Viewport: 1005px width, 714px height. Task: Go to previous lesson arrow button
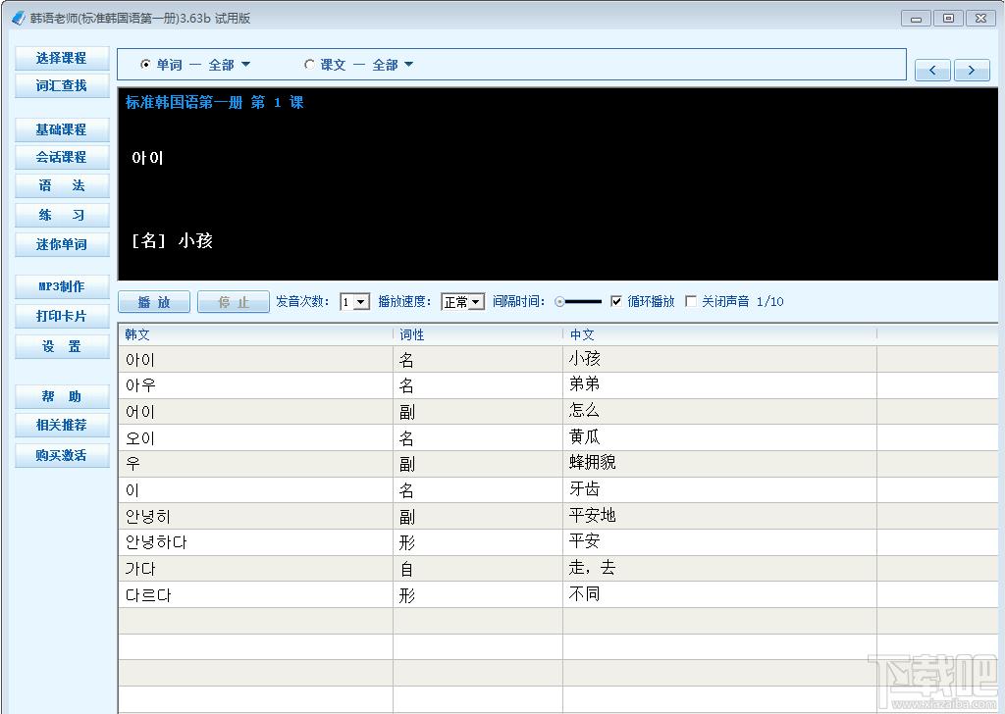point(932,70)
